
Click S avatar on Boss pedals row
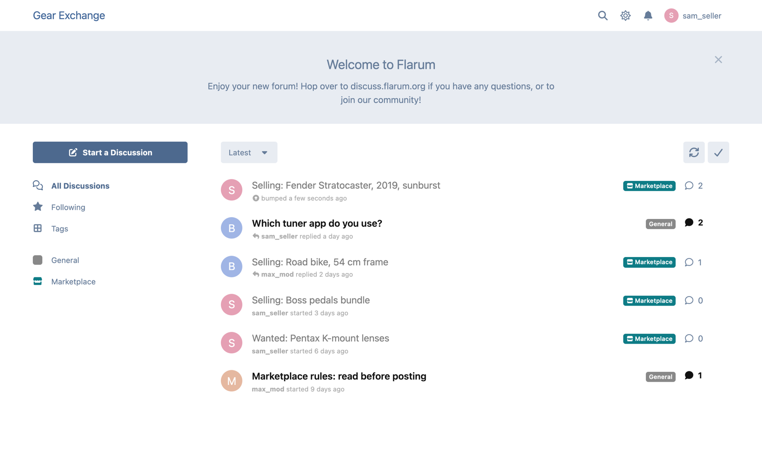(231, 305)
